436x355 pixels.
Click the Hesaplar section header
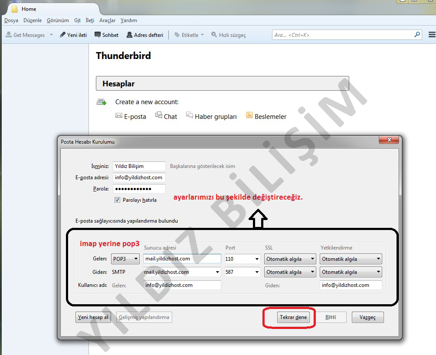[222, 83]
